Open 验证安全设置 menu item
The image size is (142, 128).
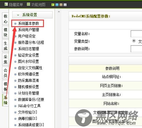pyautogui.click(x=28, y=55)
